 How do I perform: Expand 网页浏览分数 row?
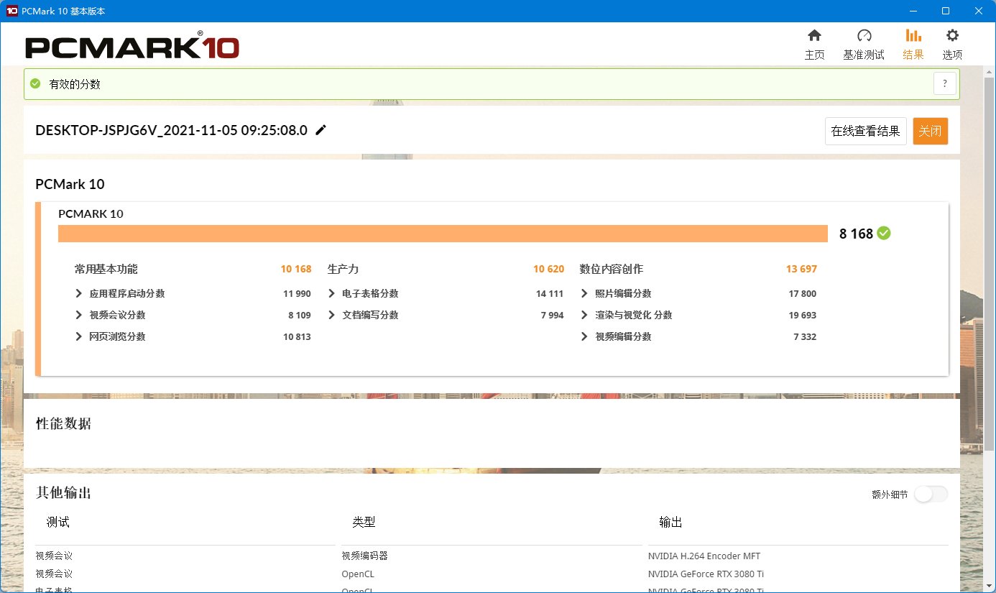pyautogui.click(x=79, y=336)
